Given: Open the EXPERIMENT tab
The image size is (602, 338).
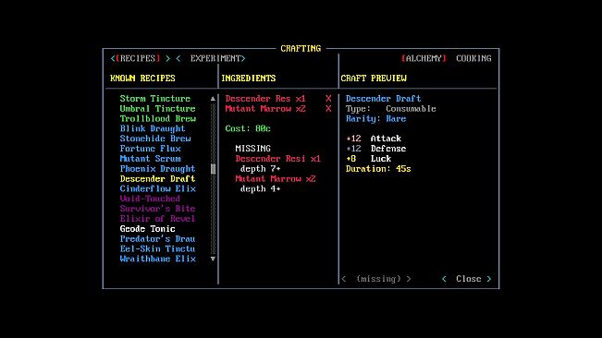Looking at the screenshot, I should pos(215,58).
